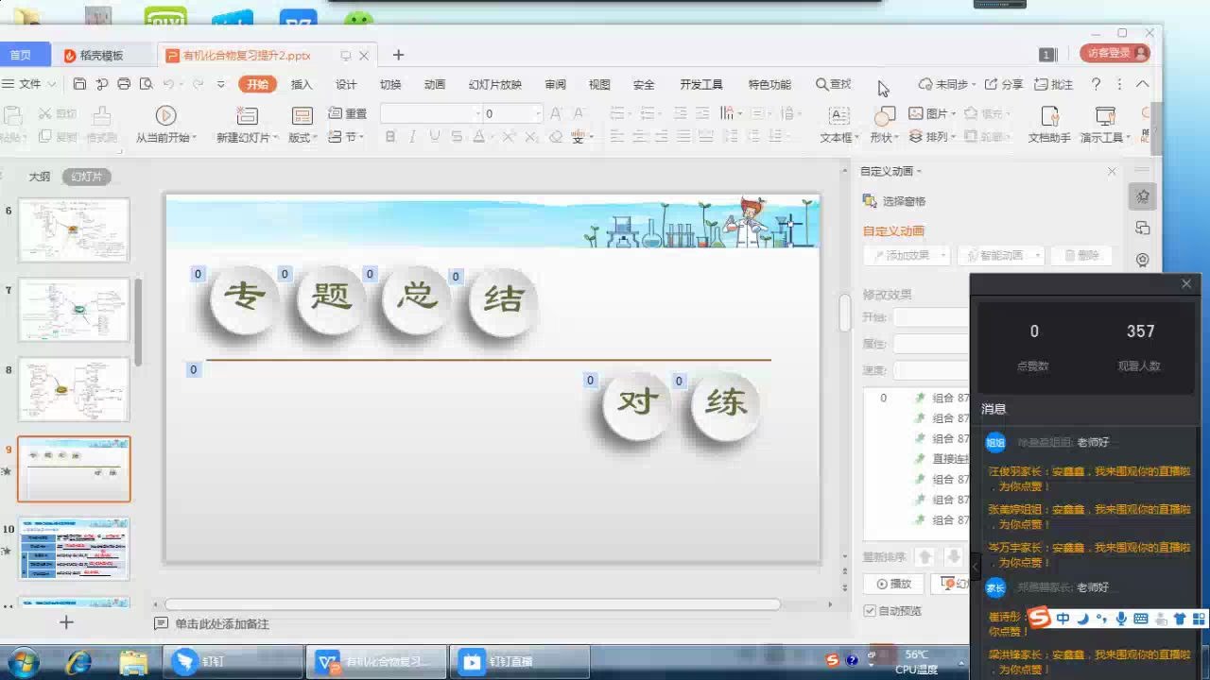Select slide 8 thumbnail
This screenshot has height=680, width=1210.
tap(74, 389)
